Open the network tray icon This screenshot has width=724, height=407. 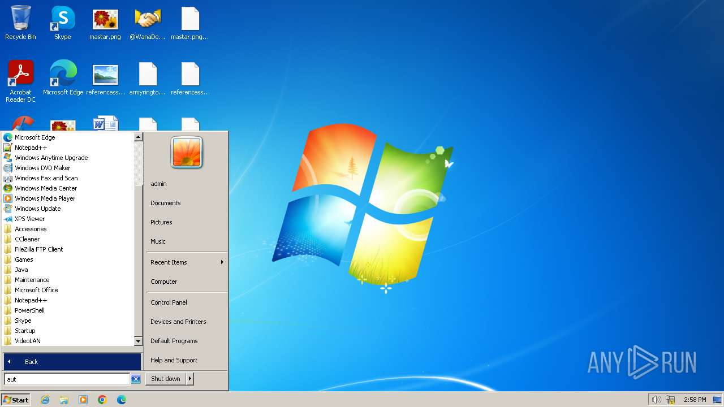(x=670, y=400)
